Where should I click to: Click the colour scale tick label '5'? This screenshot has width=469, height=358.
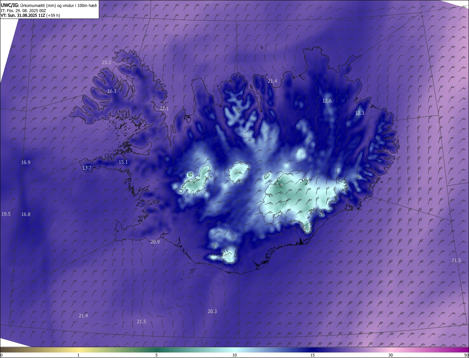[156, 355]
